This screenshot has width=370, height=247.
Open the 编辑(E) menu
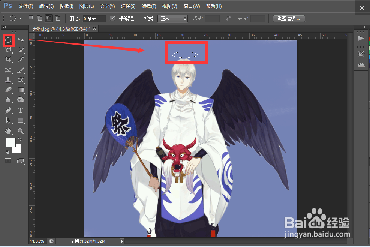[x=46, y=6]
